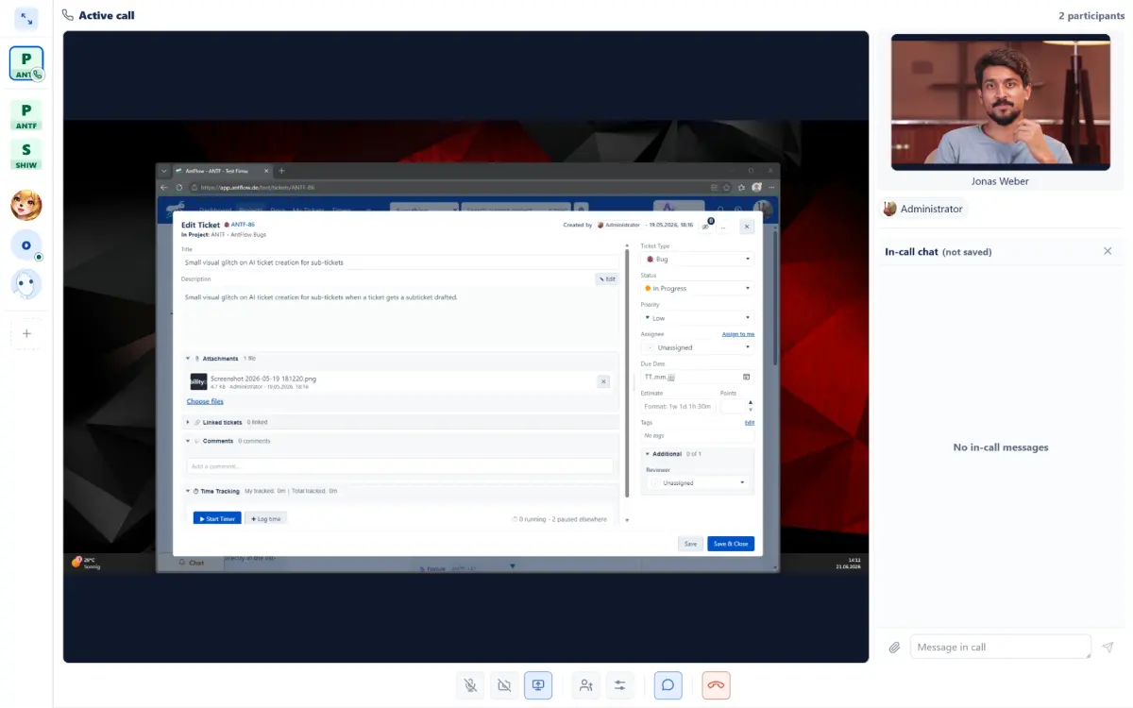Open the Screenshot attachment thumbnail

pos(198,381)
